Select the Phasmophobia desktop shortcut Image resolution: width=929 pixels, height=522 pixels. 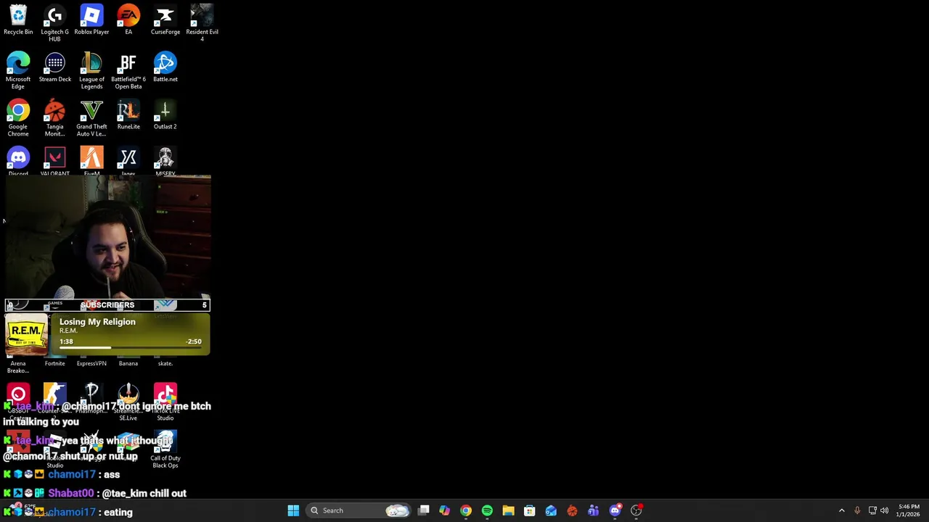[x=91, y=399]
